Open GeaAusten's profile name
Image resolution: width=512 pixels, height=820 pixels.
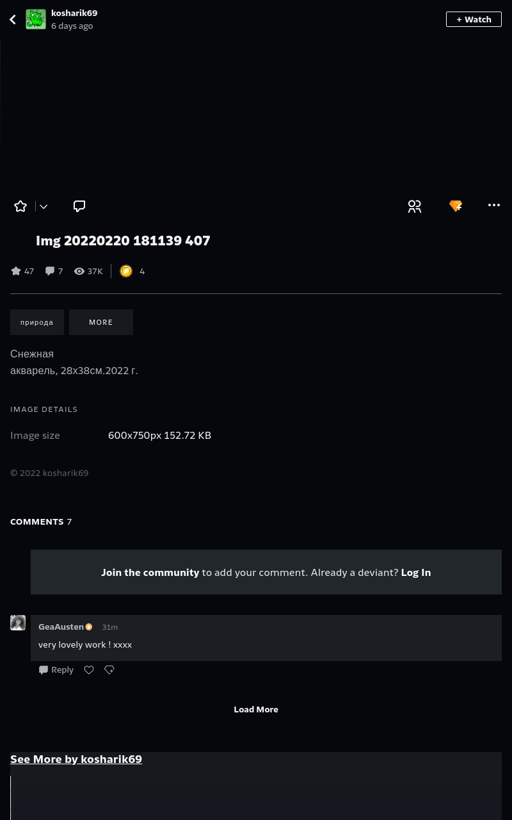coord(61,627)
